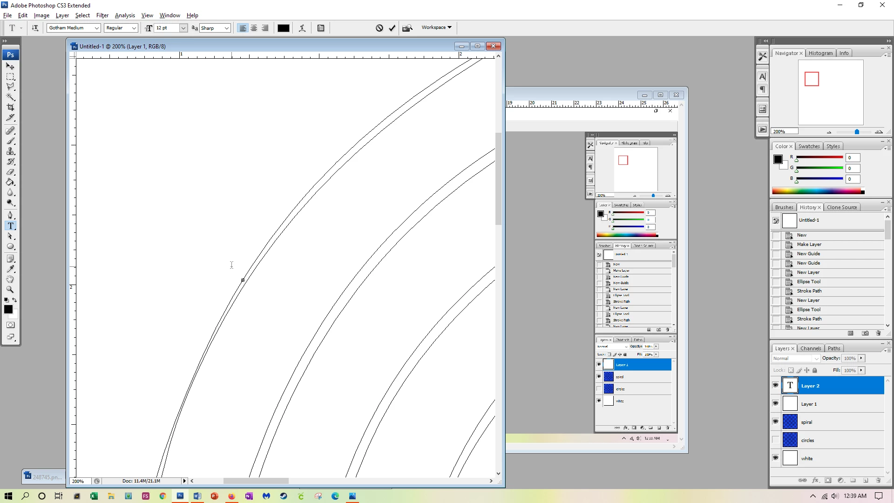The image size is (894, 503).
Task: Select the Crop tool
Action: coord(10,107)
